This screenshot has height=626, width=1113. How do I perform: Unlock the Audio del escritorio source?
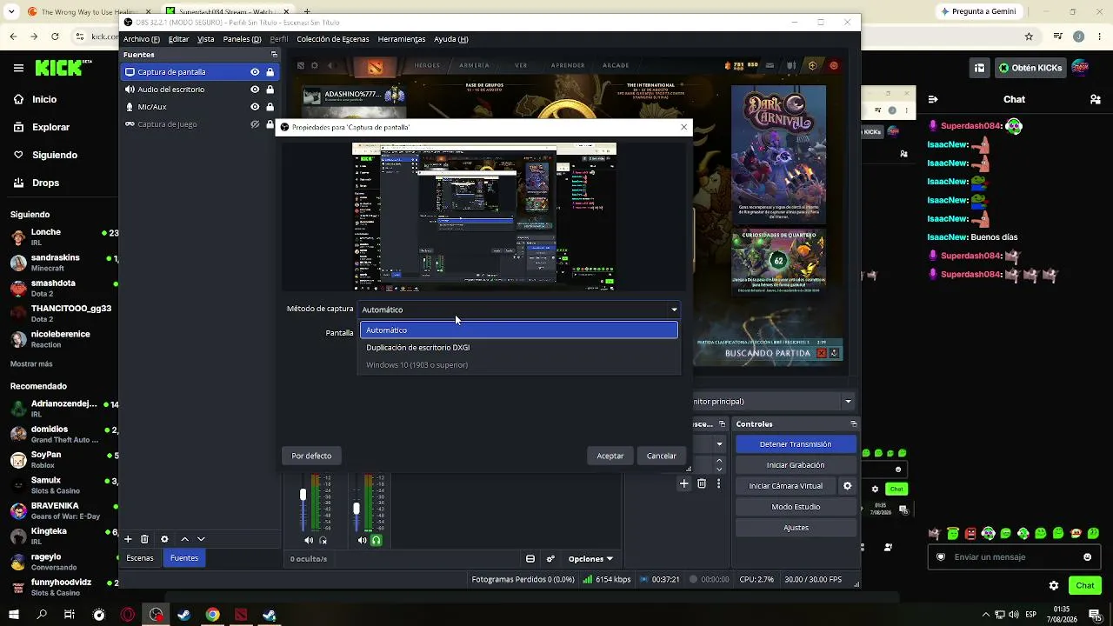coord(270,90)
